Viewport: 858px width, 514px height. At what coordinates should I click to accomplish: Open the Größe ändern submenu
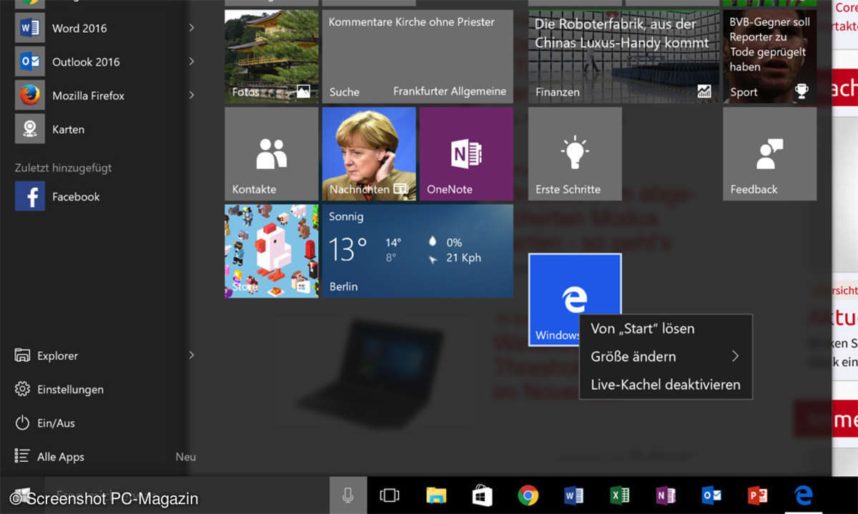(x=665, y=356)
